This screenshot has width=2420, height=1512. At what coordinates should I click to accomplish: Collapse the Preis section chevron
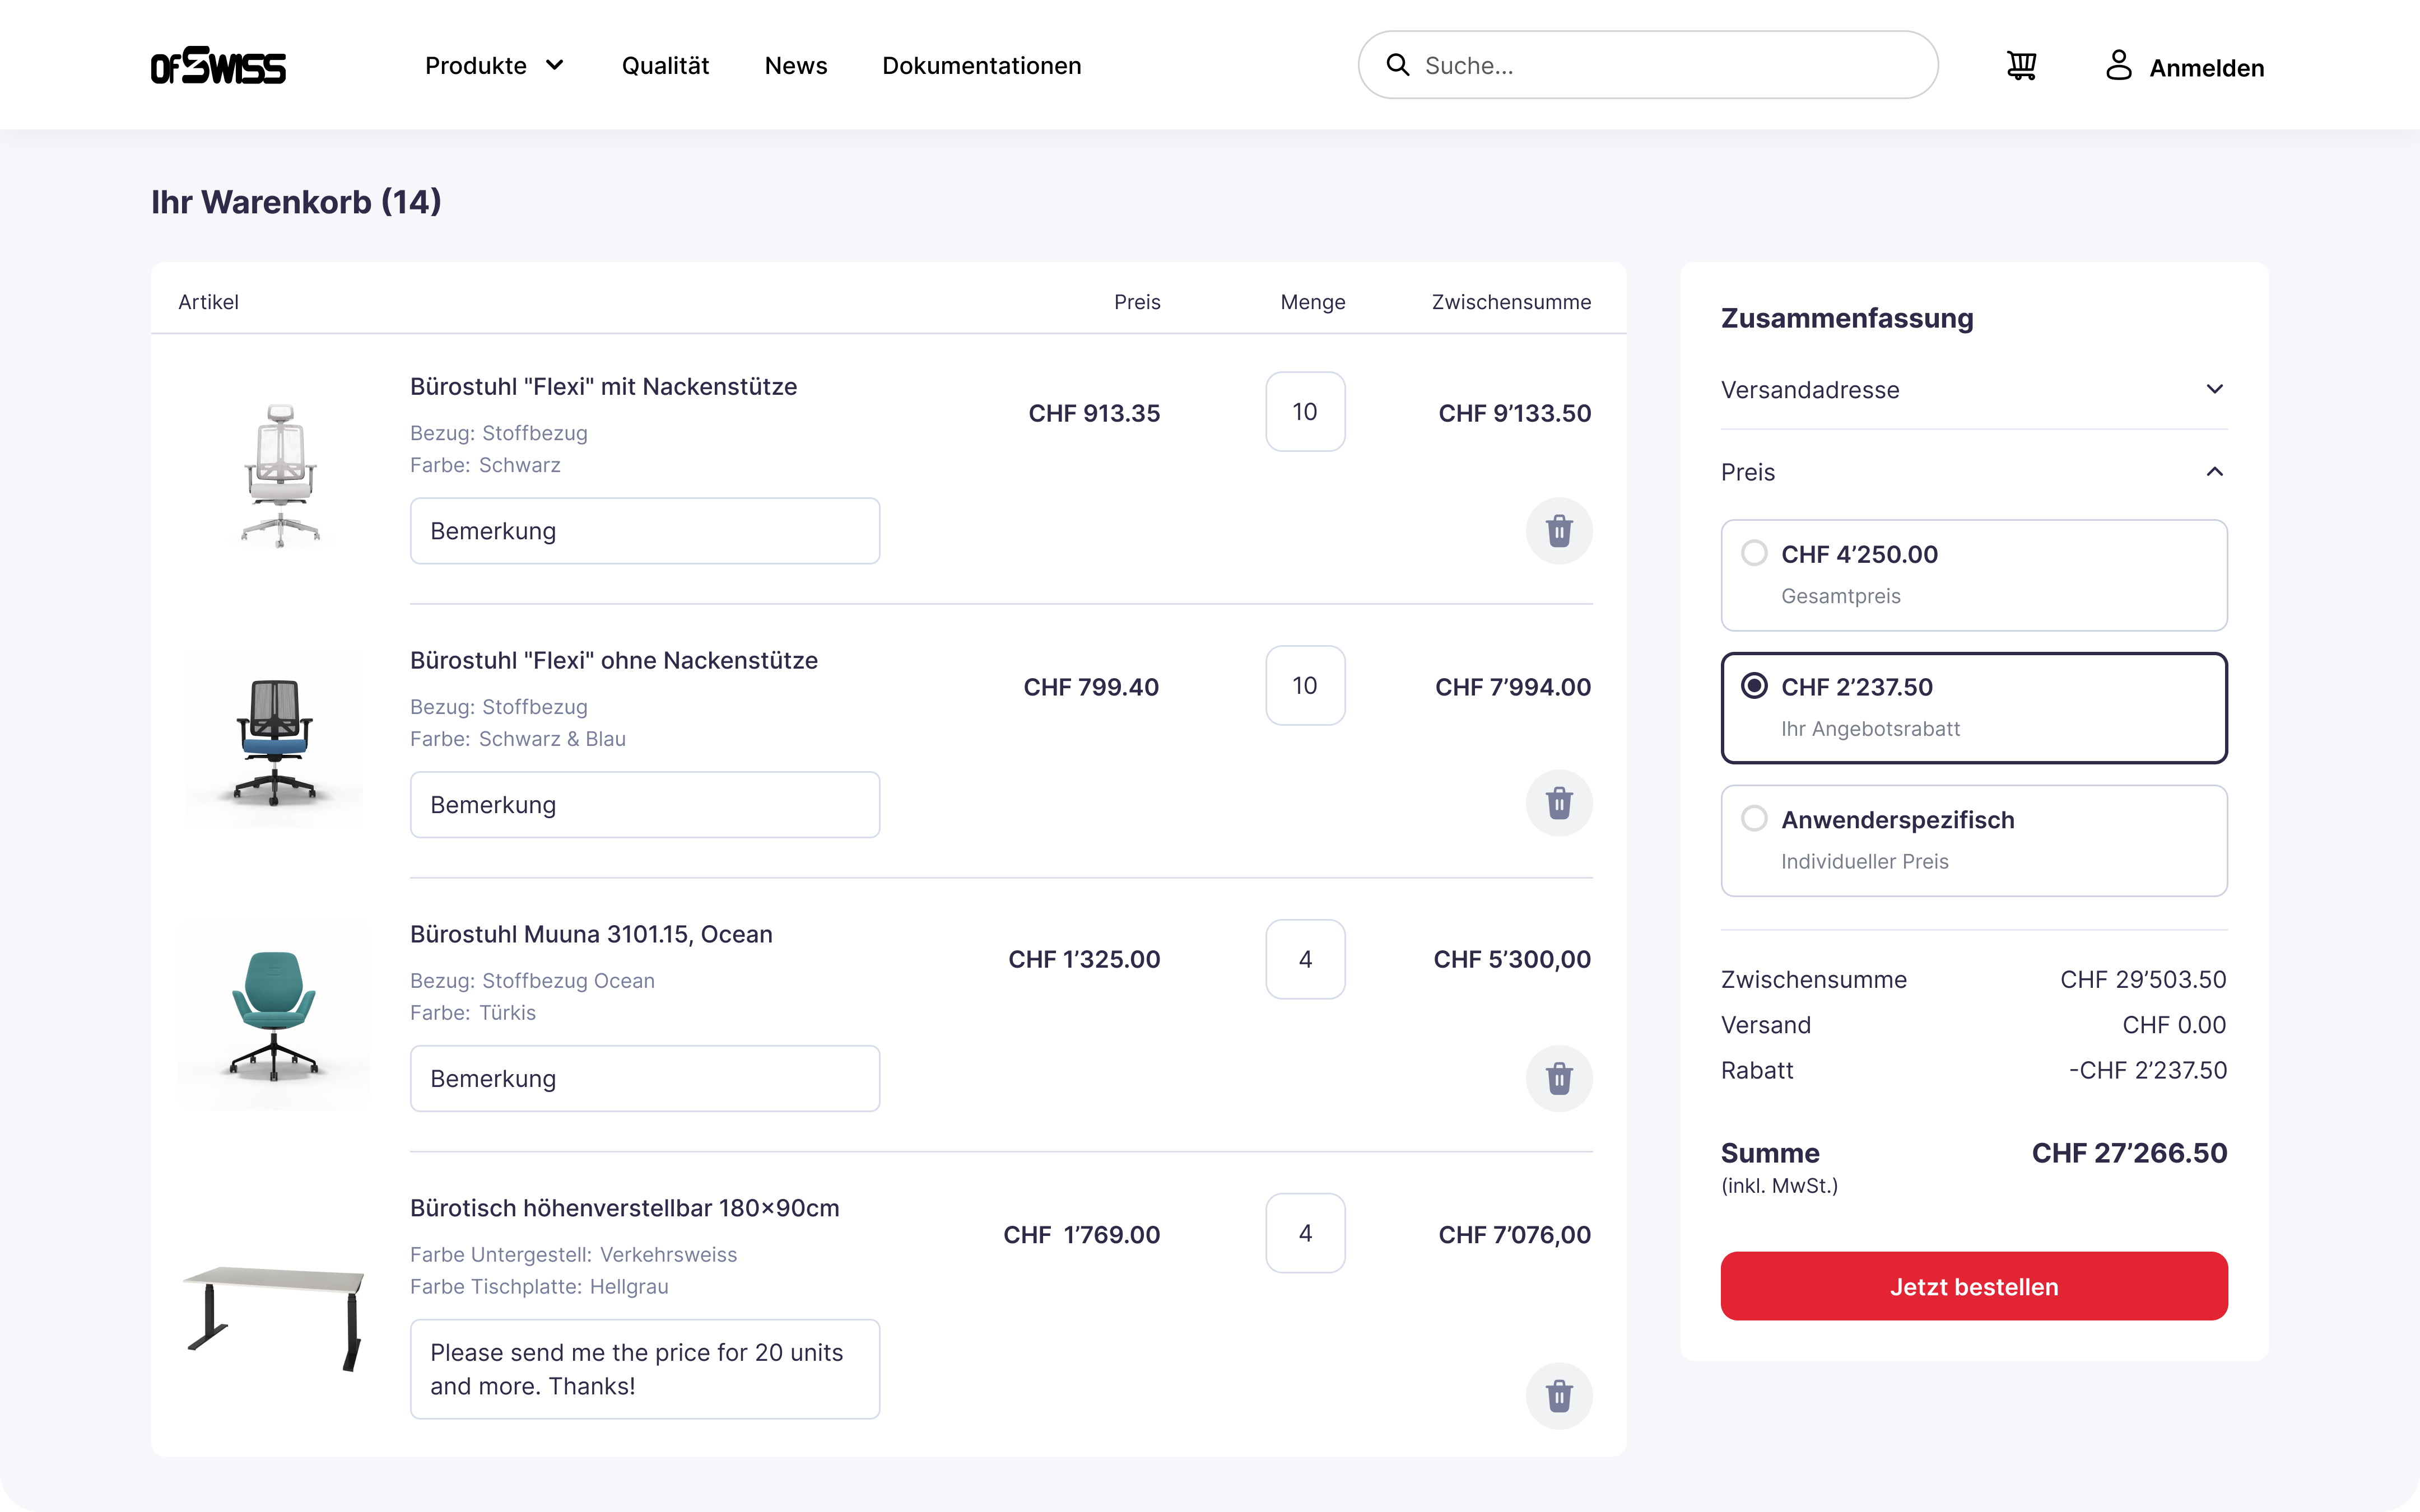click(x=2215, y=472)
